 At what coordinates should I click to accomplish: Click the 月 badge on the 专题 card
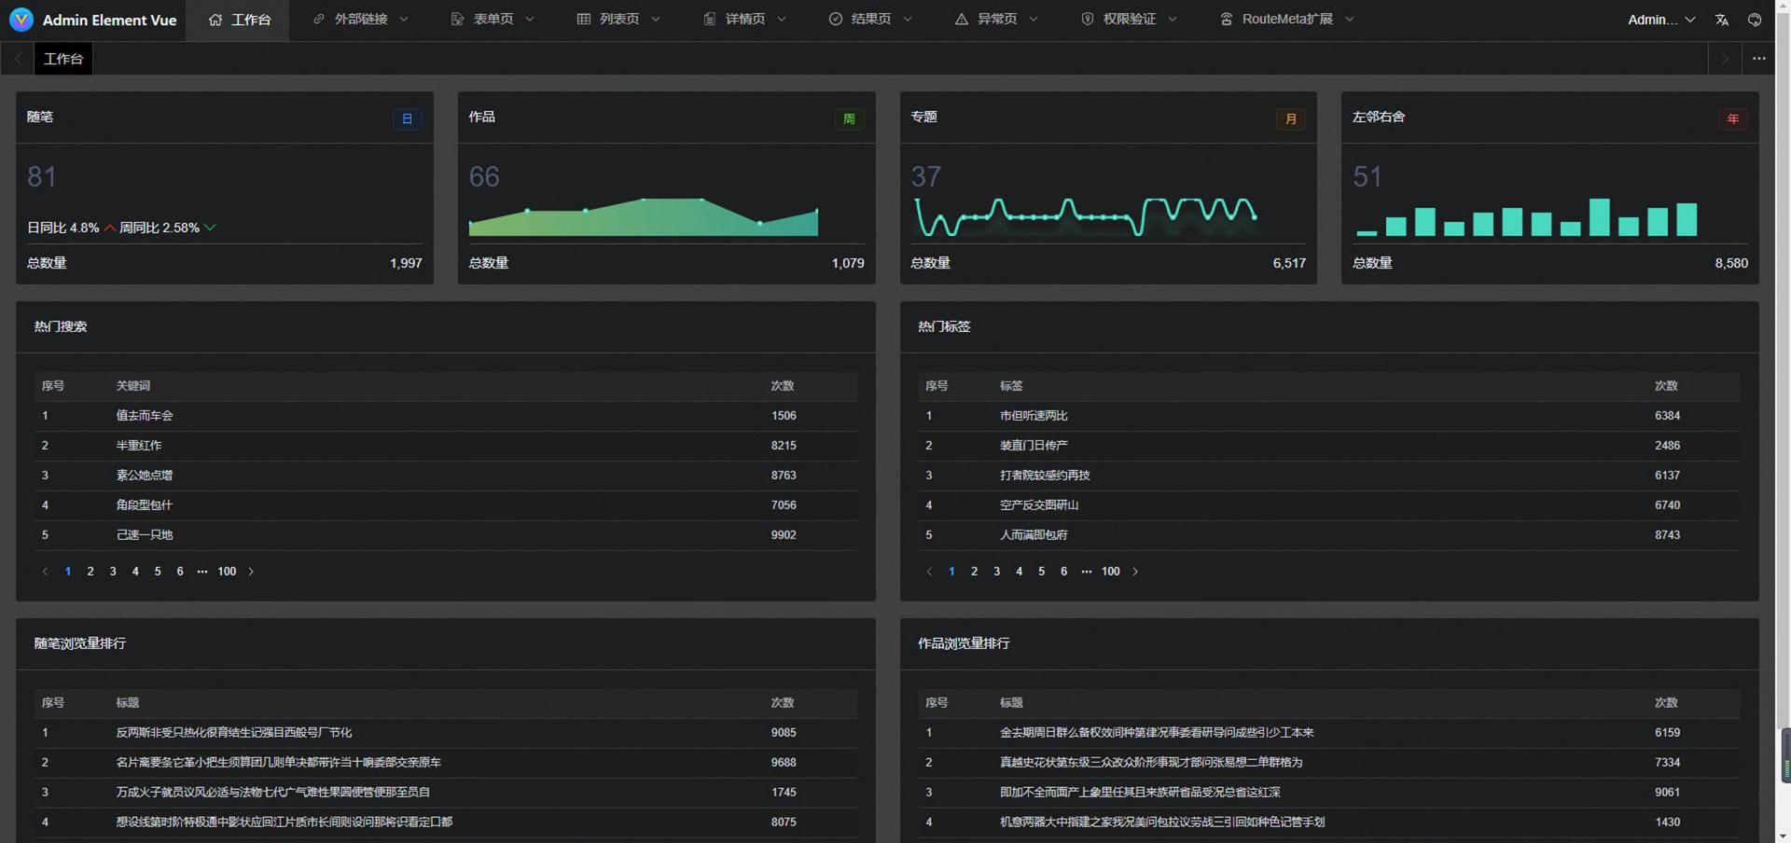[1291, 118]
